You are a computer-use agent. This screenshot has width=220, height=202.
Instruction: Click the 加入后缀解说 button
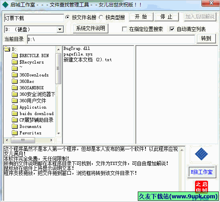[200, 17]
